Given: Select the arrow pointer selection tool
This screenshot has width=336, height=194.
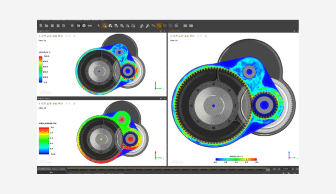Looking at the screenshot, I should [x=99, y=26].
